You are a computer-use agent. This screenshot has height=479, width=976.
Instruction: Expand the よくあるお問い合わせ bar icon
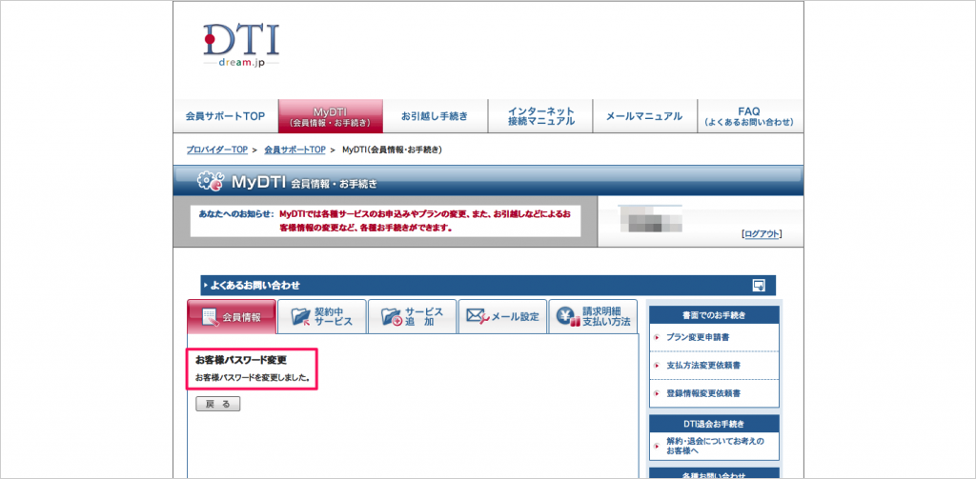tap(759, 286)
